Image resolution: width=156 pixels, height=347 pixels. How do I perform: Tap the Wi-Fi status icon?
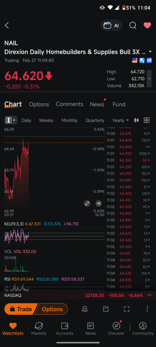[110, 8]
